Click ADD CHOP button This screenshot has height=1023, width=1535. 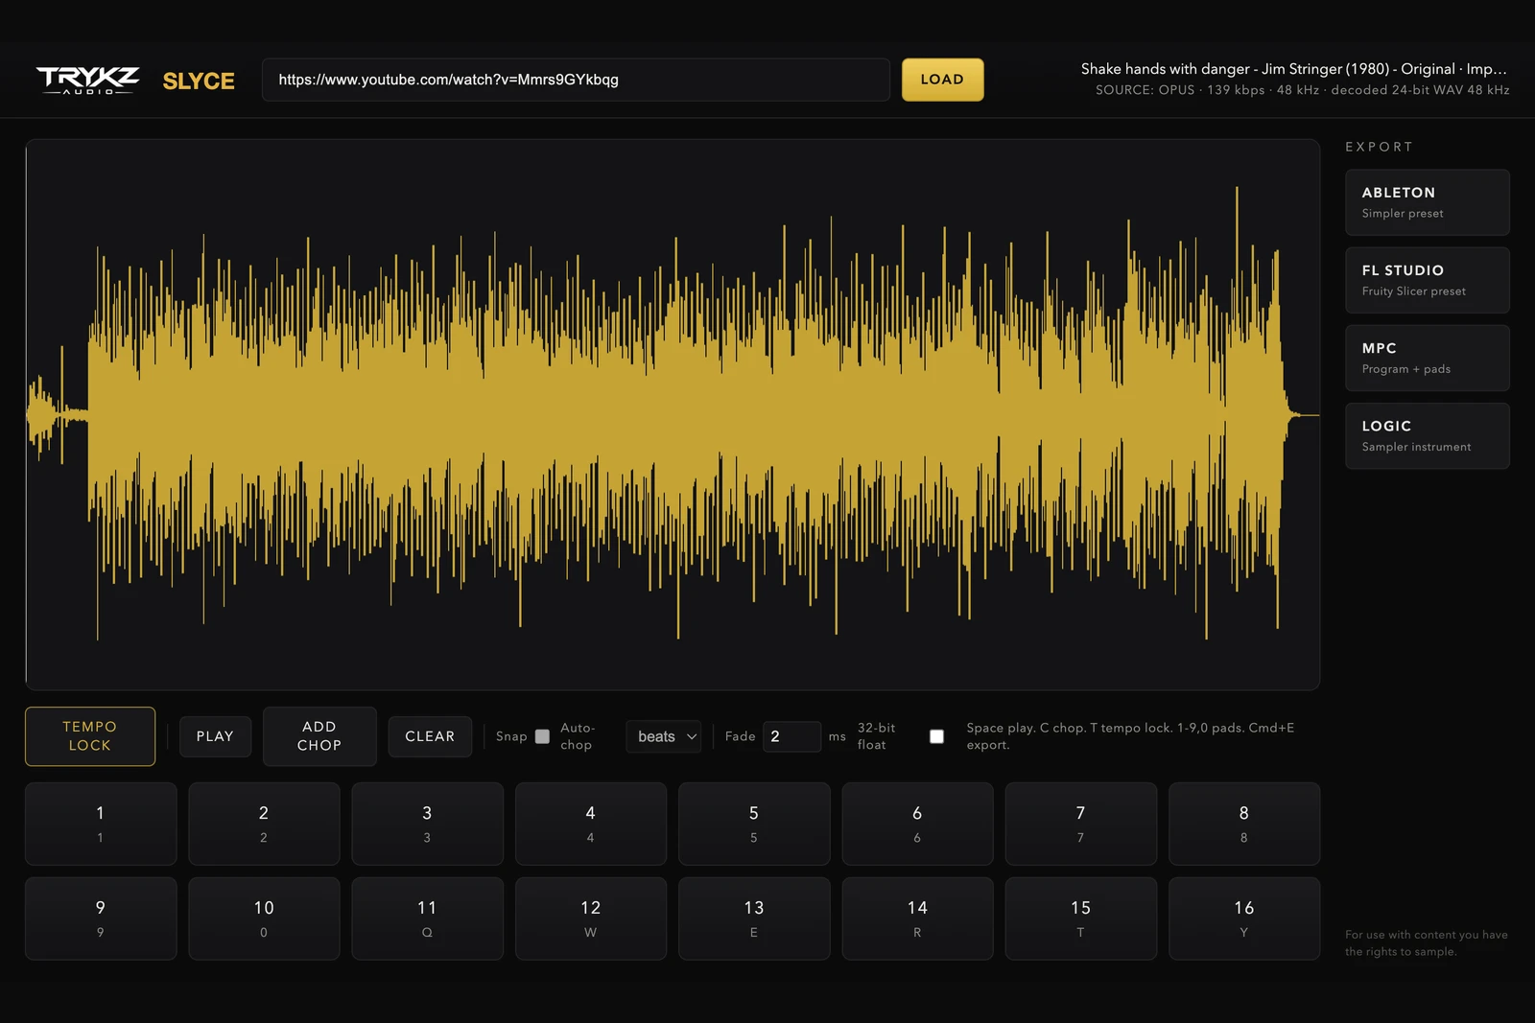tap(319, 736)
